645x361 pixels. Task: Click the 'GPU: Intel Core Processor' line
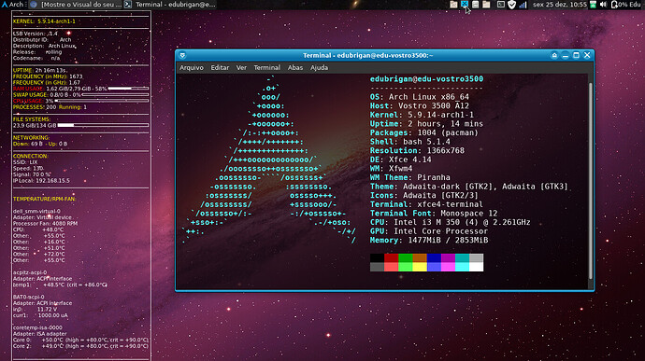point(429,231)
